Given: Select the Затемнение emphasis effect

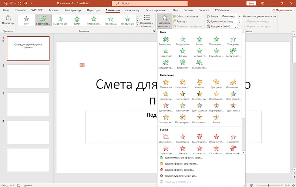Looking at the screenshot, I should point(182,95).
